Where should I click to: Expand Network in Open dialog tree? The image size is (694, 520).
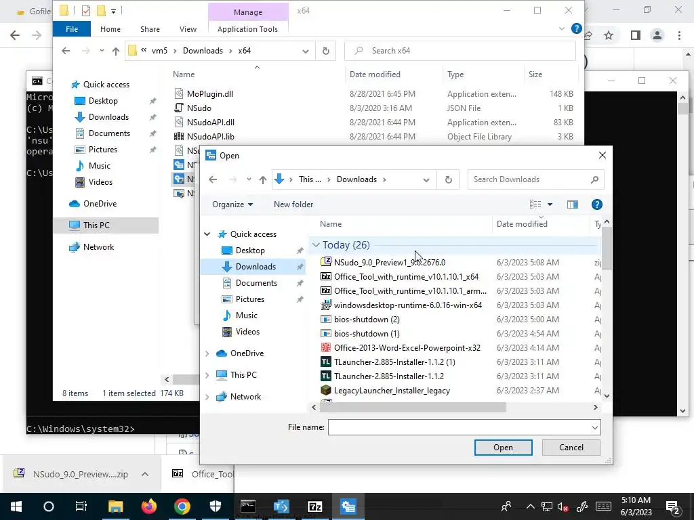[x=207, y=397]
